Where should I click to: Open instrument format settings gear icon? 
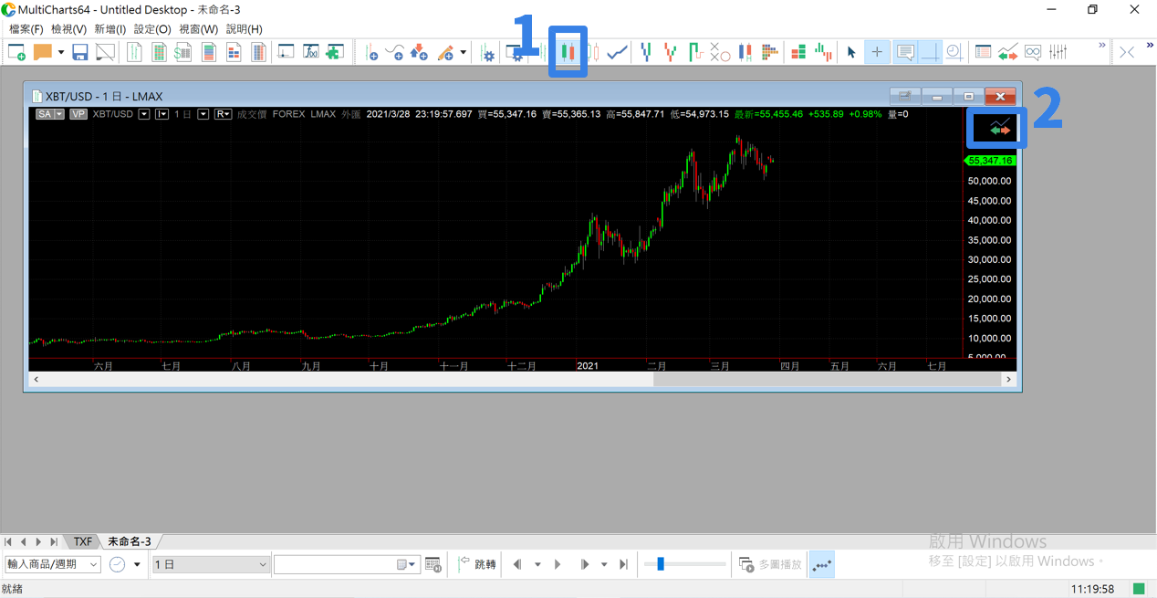488,53
